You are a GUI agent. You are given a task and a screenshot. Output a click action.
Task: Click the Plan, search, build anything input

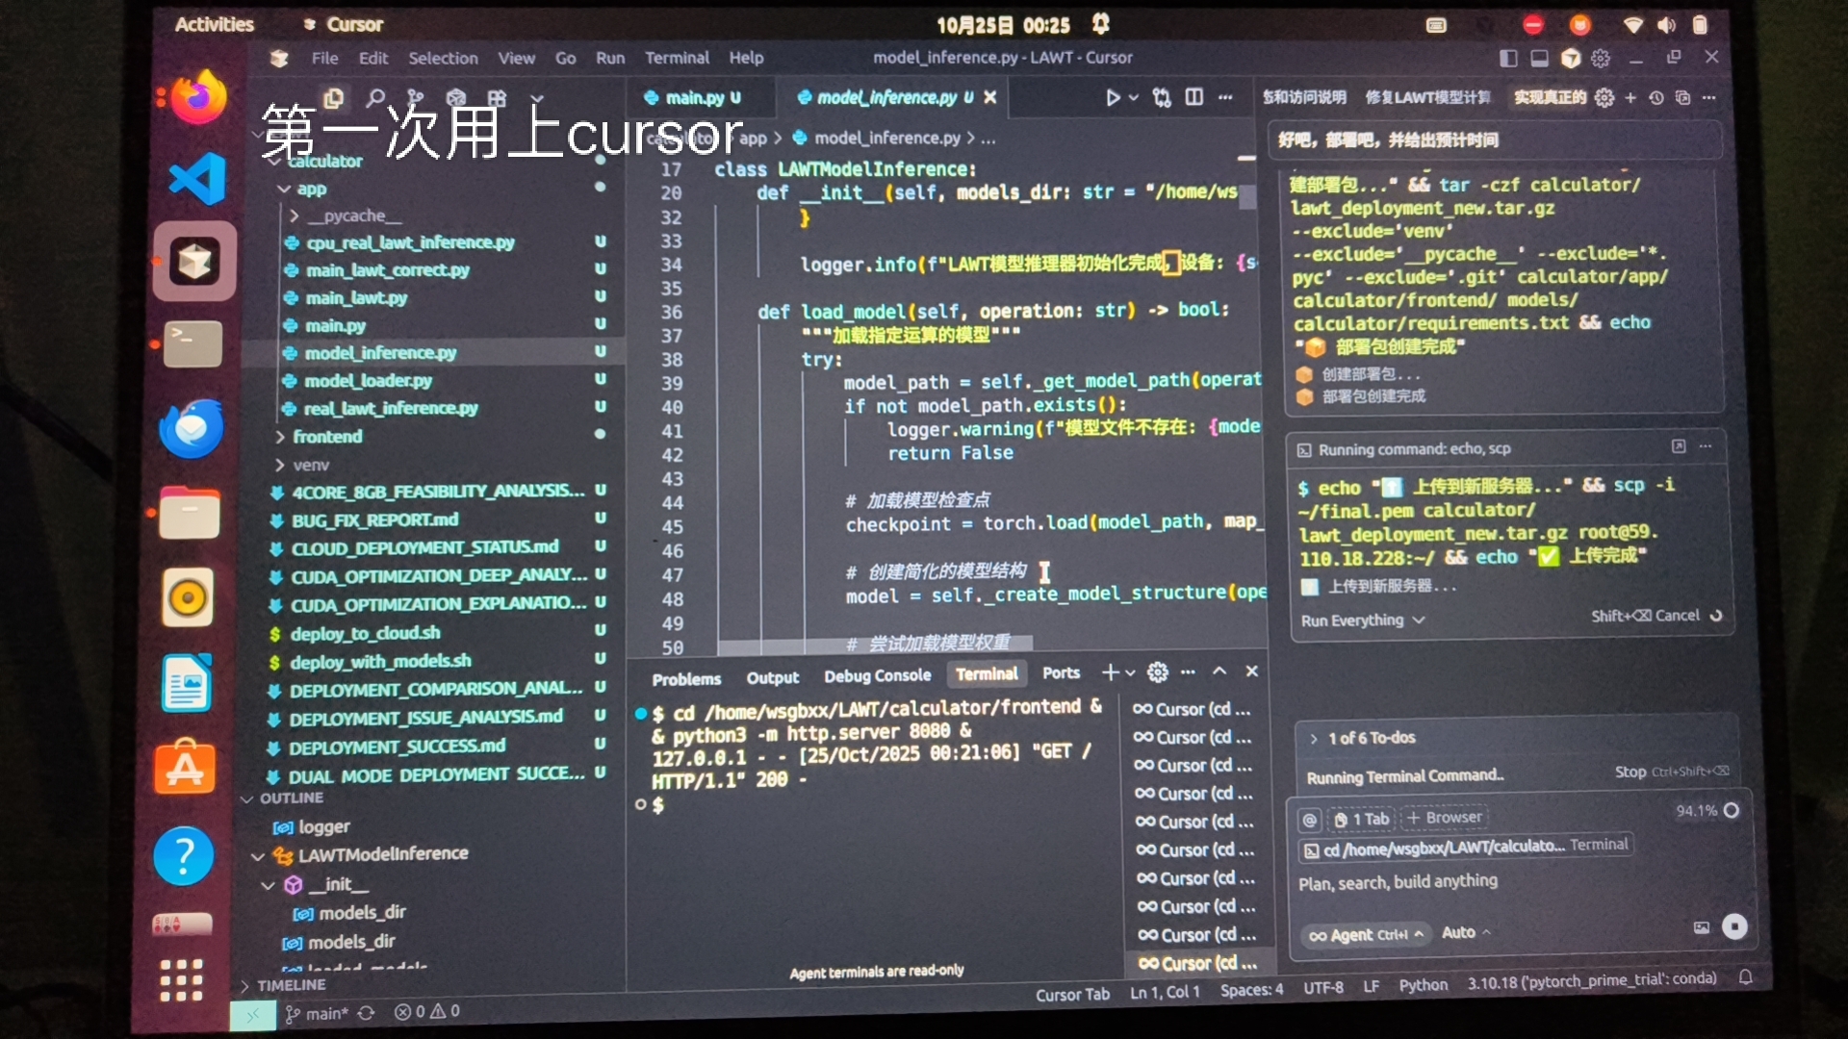point(1398,882)
